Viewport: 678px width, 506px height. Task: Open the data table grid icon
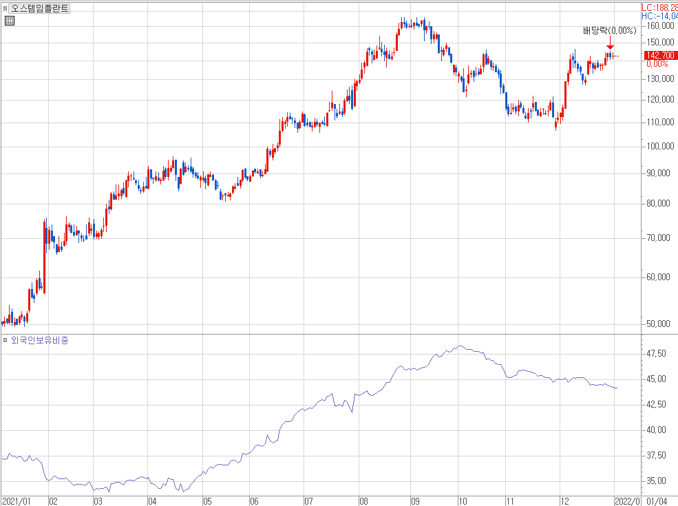pos(10,21)
